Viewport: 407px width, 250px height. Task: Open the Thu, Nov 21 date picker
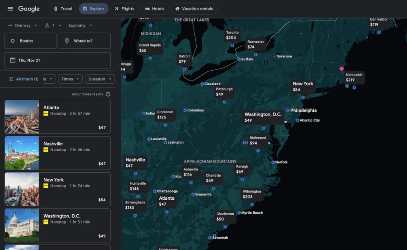pyautogui.click(x=58, y=60)
